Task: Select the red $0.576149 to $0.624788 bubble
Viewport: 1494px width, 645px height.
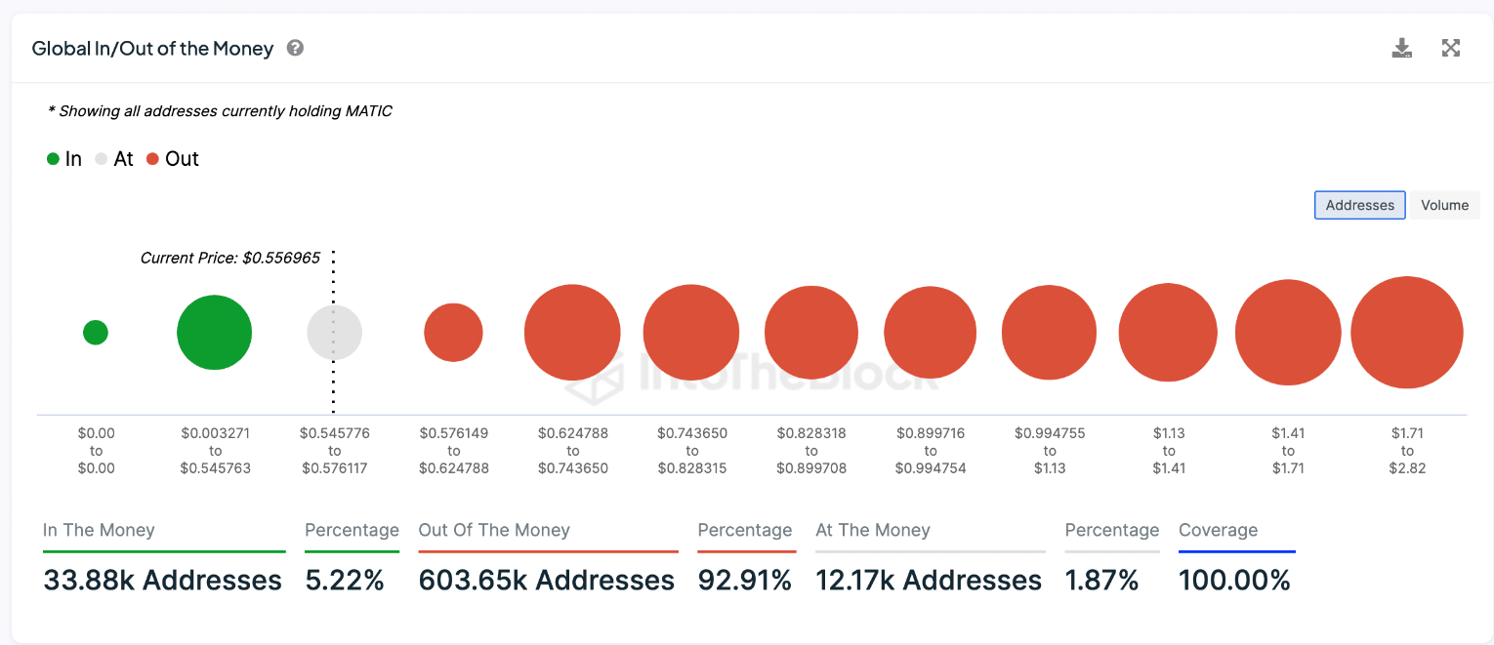Action: 453,333
